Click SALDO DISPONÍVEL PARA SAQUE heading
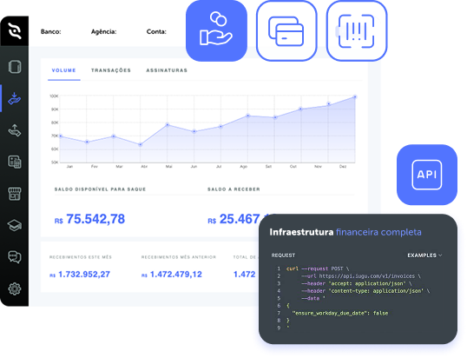Image resolution: width=467 pixels, height=358 pixels. pos(100,189)
